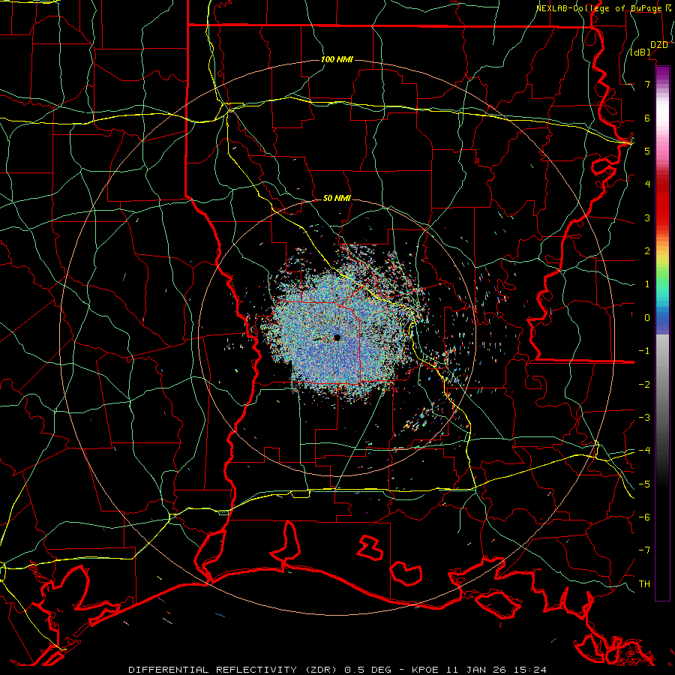Click the 2 dB value on scale
This screenshot has width=675, height=675.
coord(647,251)
